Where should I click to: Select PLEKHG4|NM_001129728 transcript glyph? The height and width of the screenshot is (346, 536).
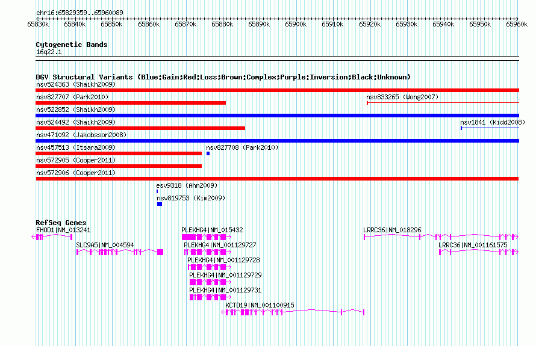pos(210,267)
